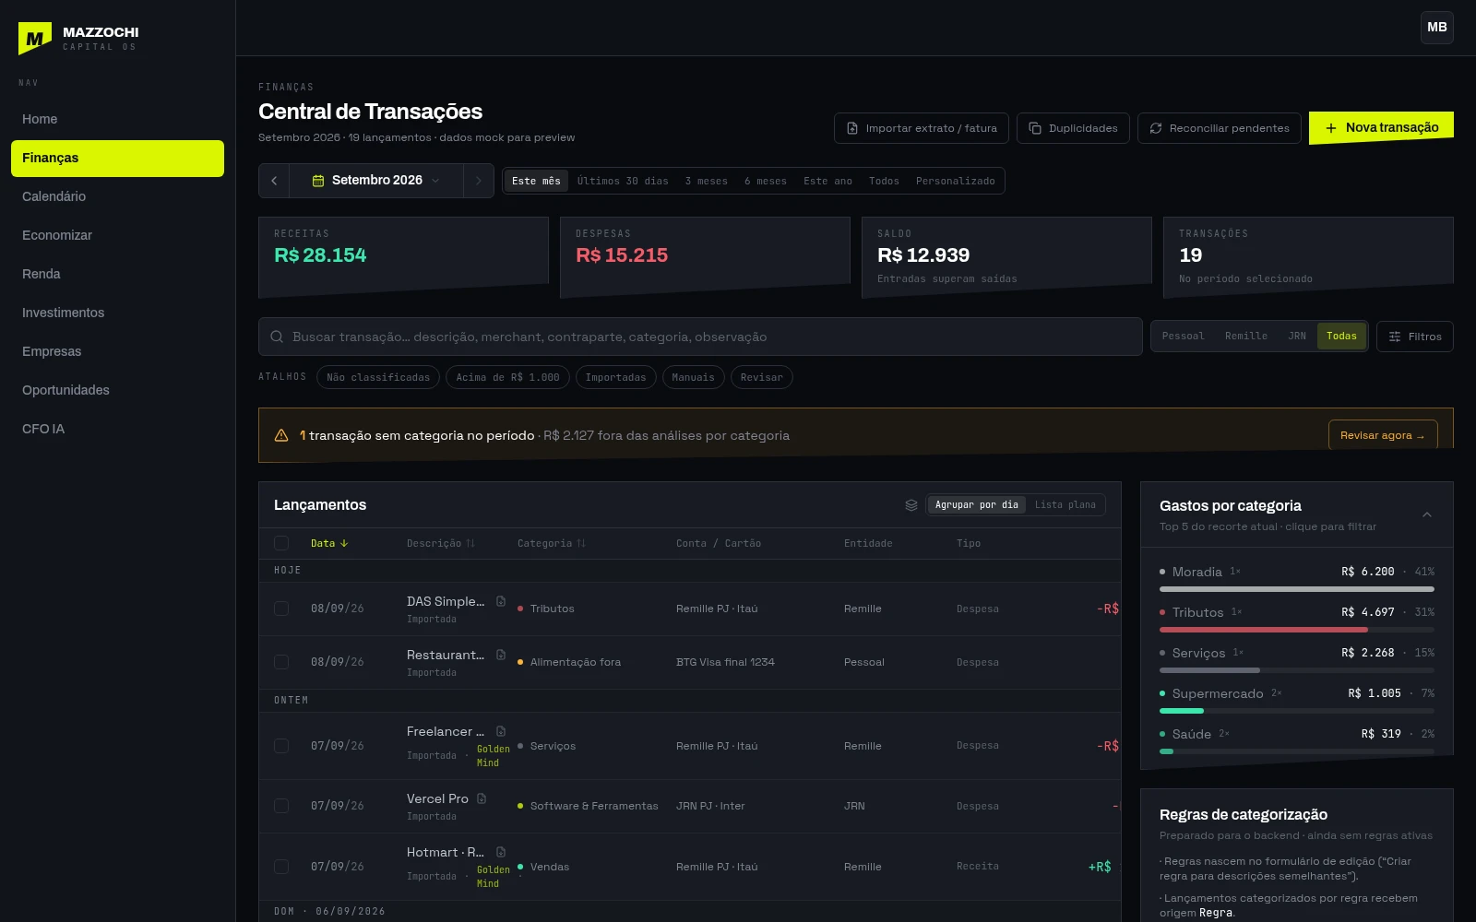The image size is (1476, 922).
Task: Click Revisar agora in alert banner
Action: pos(1382,435)
